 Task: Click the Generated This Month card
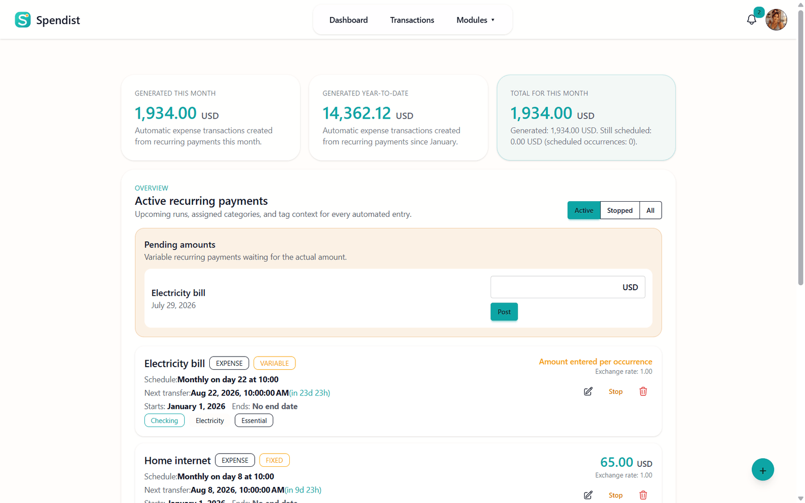211,118
